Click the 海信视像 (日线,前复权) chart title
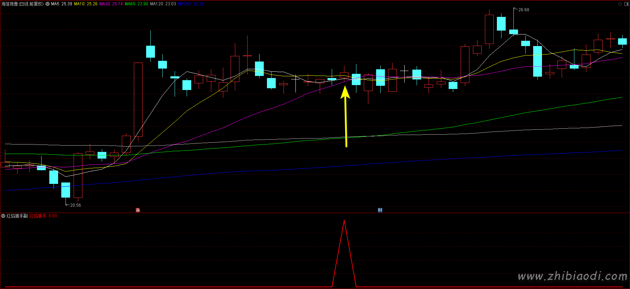 pyautogui.click(x=23, y=4)
